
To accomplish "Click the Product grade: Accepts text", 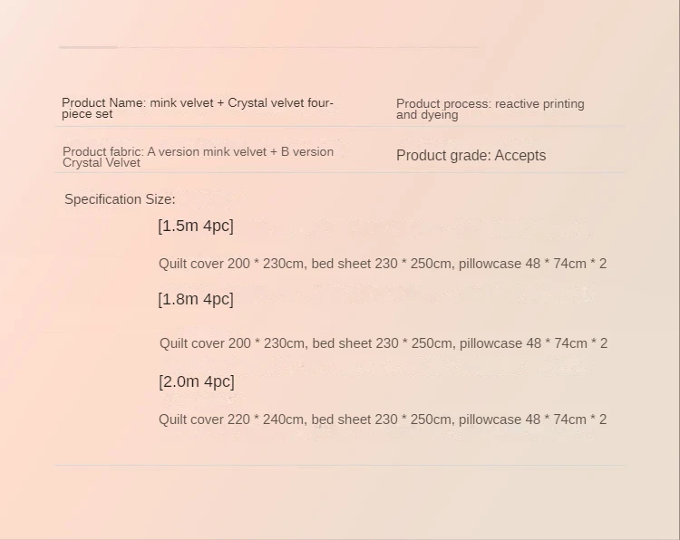I will point(471,156).
